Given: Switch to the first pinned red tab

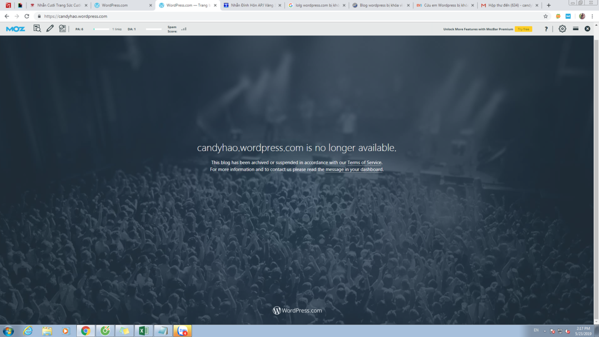Looking at the screenshot, I should point(8,5).
